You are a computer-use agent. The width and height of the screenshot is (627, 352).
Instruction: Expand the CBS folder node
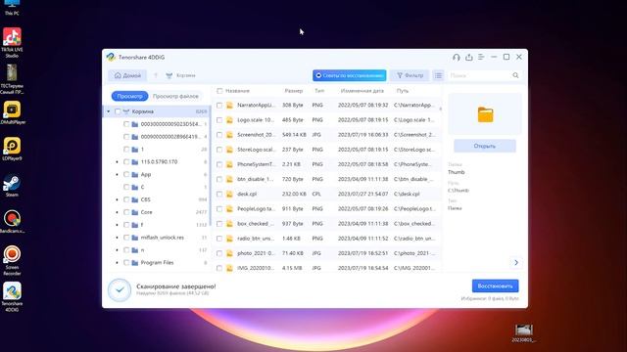point(118,199)
